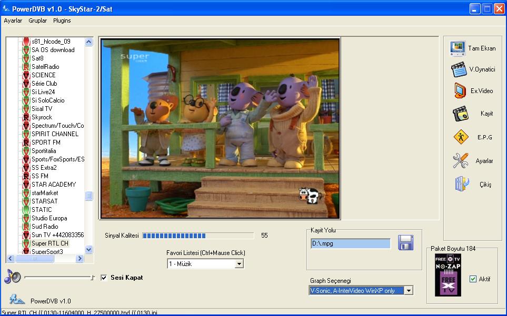507x316 pixels.
Task: Click the E.P.G label
Action: click(485, 137)
